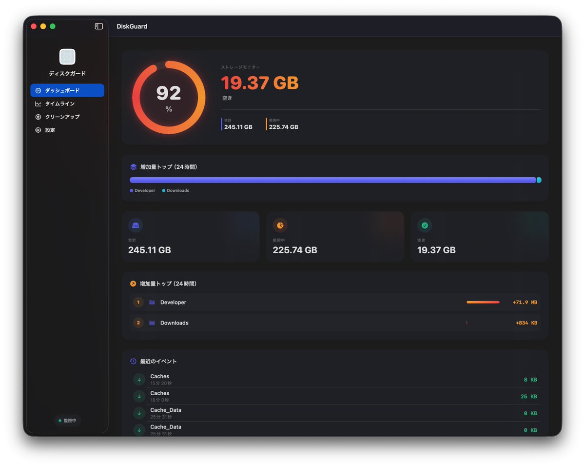
Task: Click the timeline chart icon in the sidebar
Action: pos(38,103)
